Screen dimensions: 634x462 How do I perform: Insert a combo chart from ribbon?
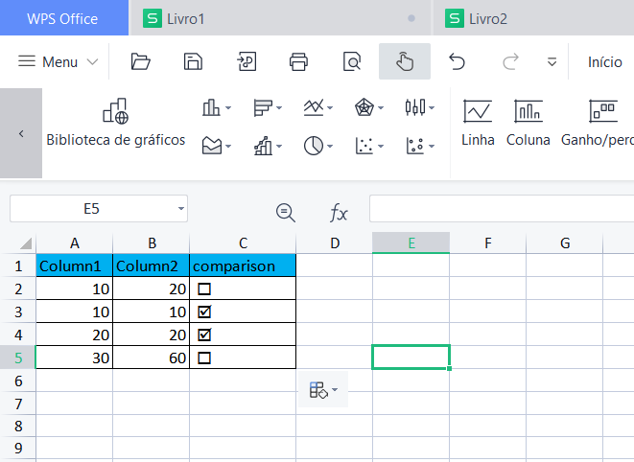click(263, 146)
